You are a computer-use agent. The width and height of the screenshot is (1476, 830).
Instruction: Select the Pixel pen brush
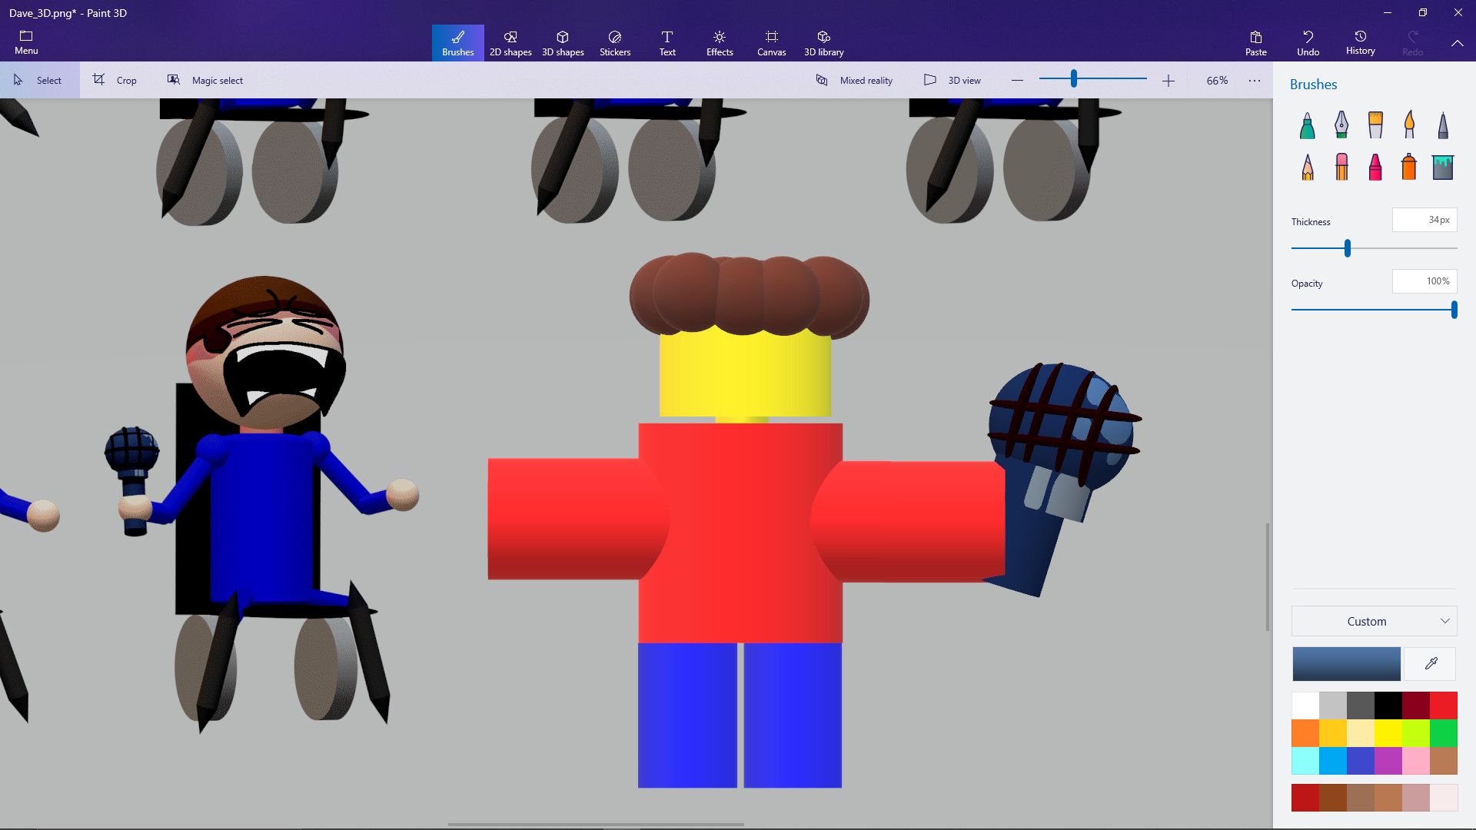(x=1443, y=124)
